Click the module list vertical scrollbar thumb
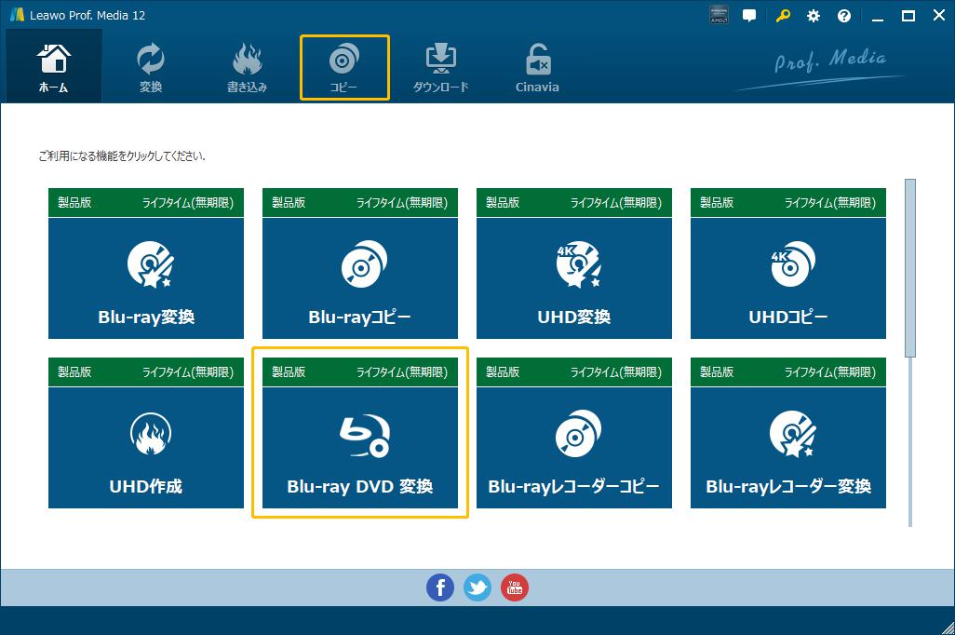 (910, 267)
